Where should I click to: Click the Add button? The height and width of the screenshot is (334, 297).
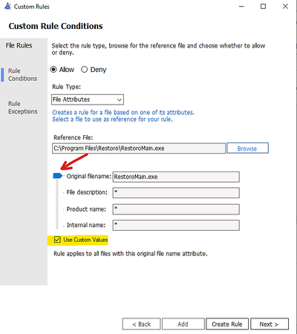(183, 324)
